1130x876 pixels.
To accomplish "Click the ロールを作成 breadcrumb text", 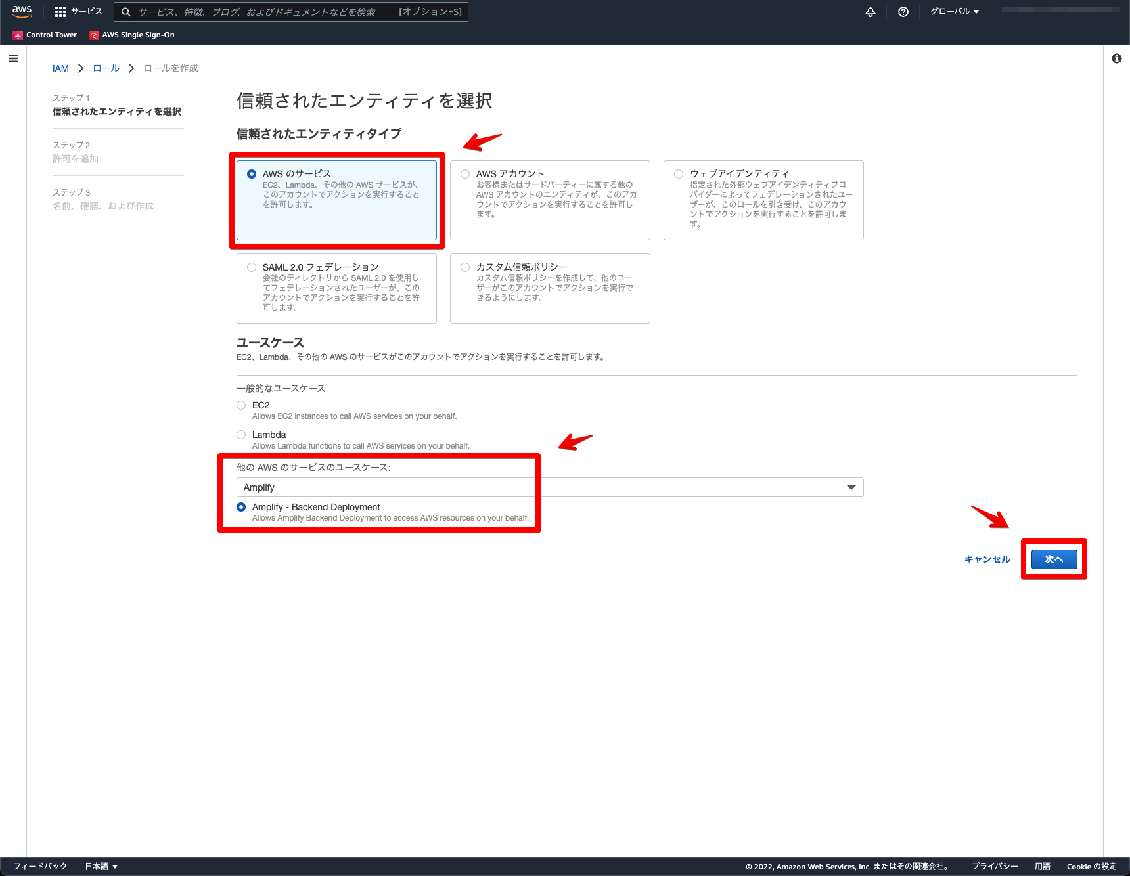I will [x=171, y=68].
